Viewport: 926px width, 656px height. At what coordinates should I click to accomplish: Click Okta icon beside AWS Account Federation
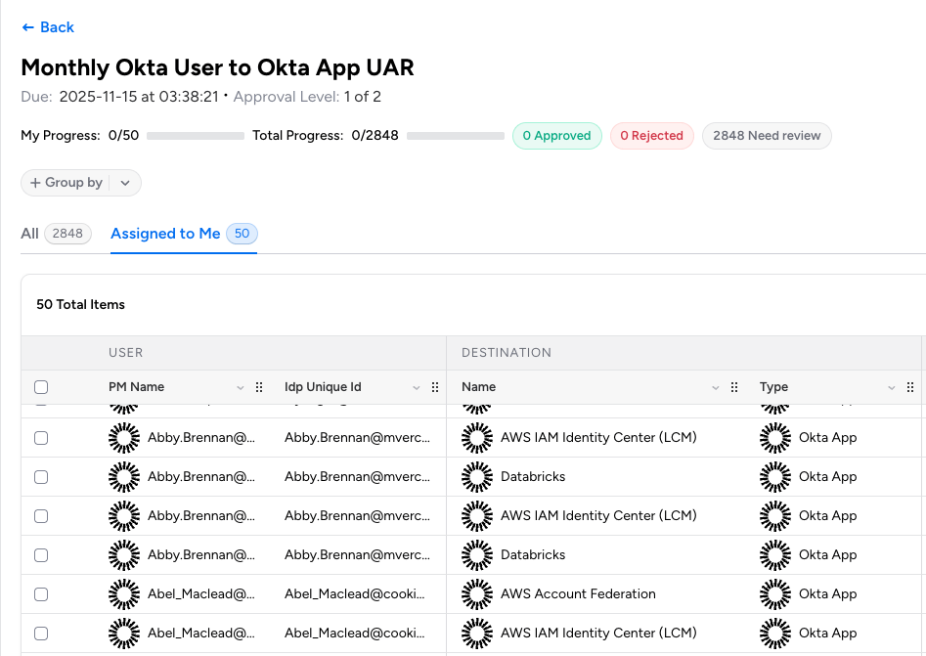pyautogui.click(x=477, y=593)
